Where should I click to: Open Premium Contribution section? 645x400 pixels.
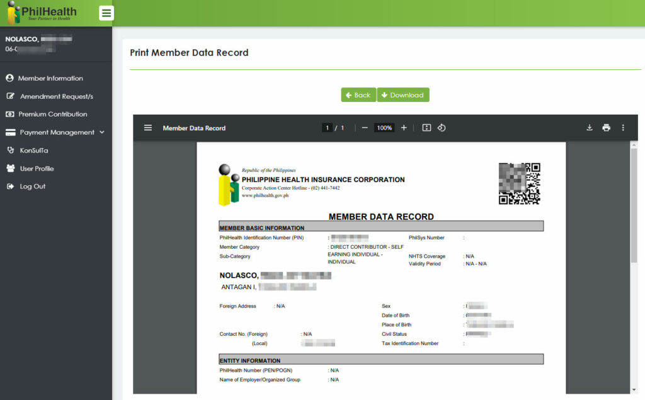52,114
